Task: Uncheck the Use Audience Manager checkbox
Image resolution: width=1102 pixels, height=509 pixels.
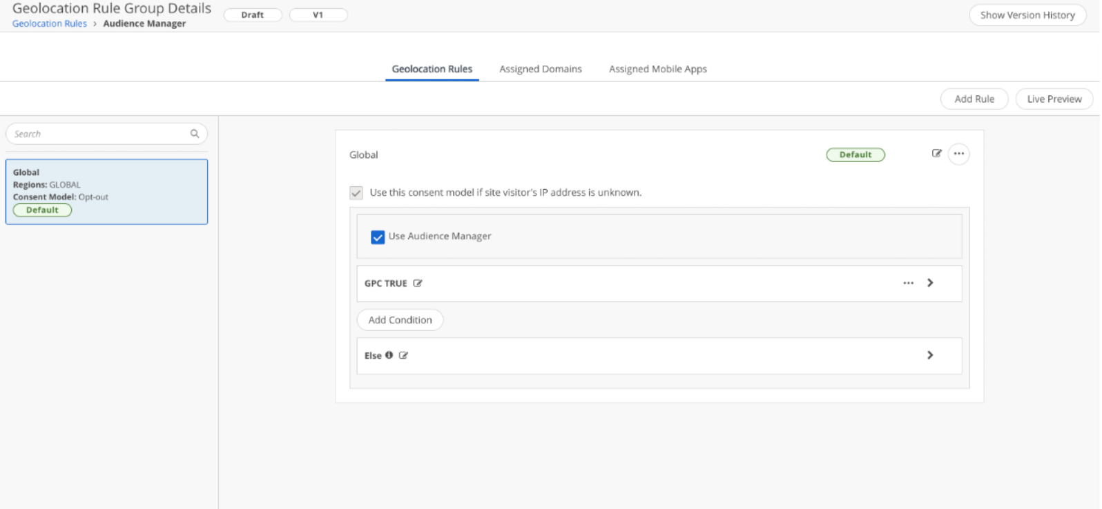Action: tap(378, 237)
